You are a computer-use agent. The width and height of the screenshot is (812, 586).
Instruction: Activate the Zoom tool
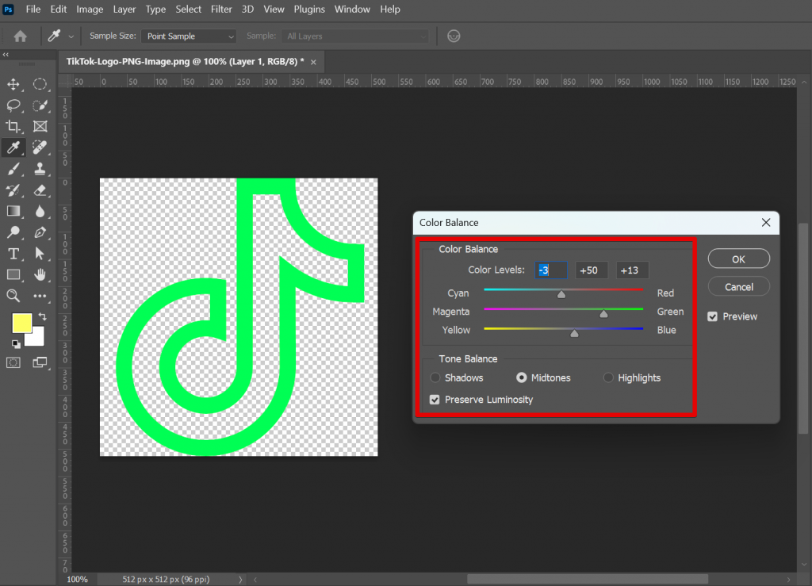(x=13, y=296)
